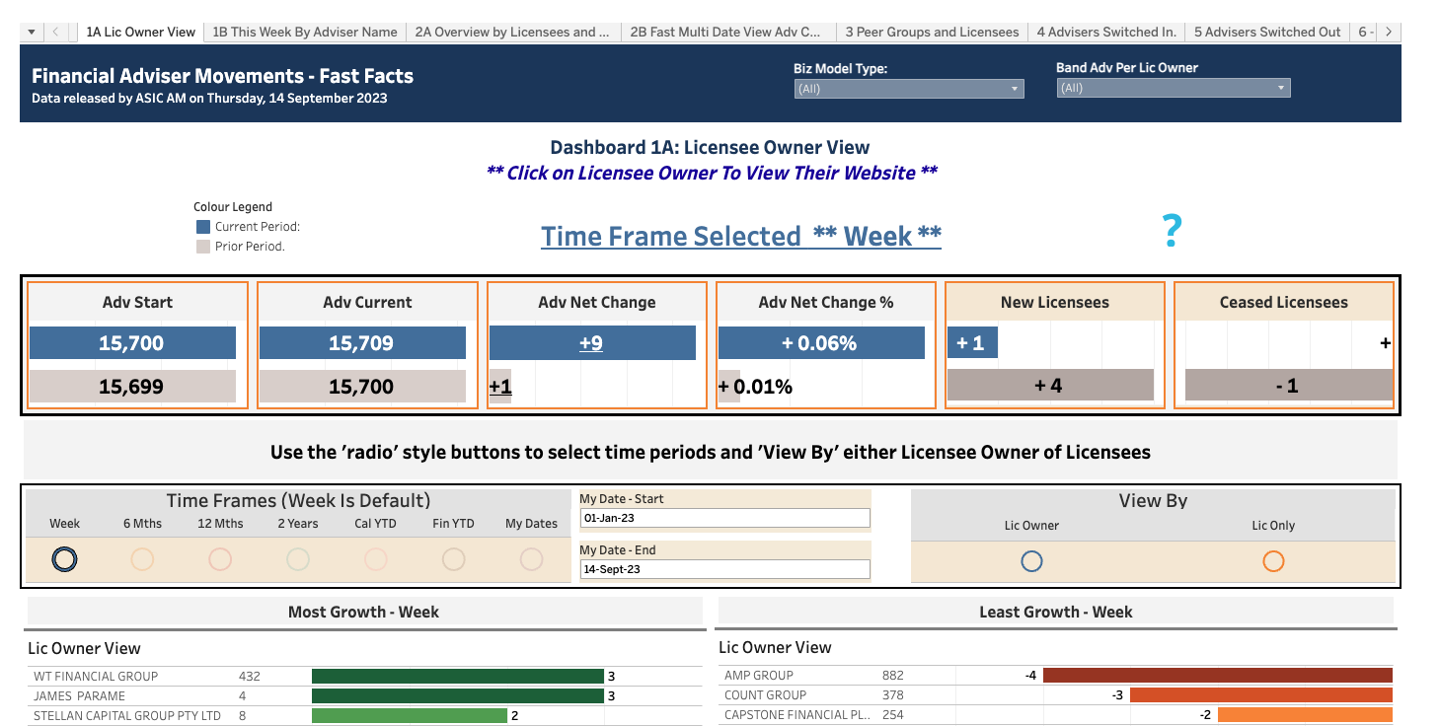Open CAPSTONE FINANCIAL PL.. licensee owner
Screen dimensions: 1440x726
[797, 715]
